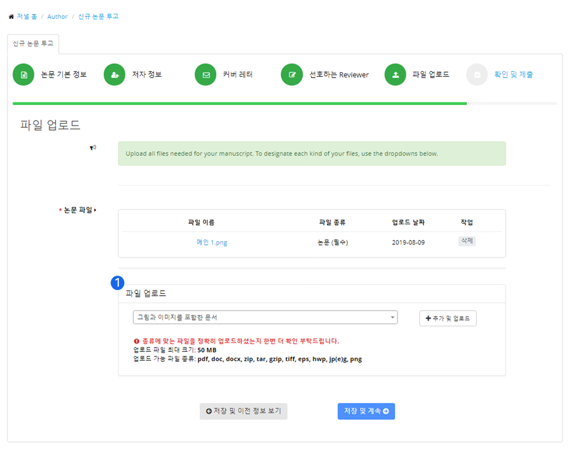Screen dimensions: 570x450
Task: Go to the 파일 업로드 step label
Action: pyautogui.click(x=431, y=74)
